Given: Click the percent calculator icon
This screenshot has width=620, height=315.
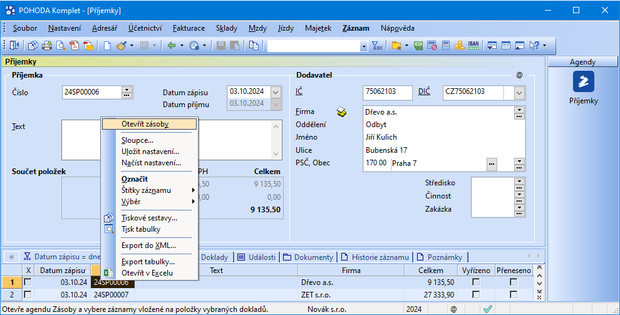Looking at the screenshot, I should click(432, 46).
